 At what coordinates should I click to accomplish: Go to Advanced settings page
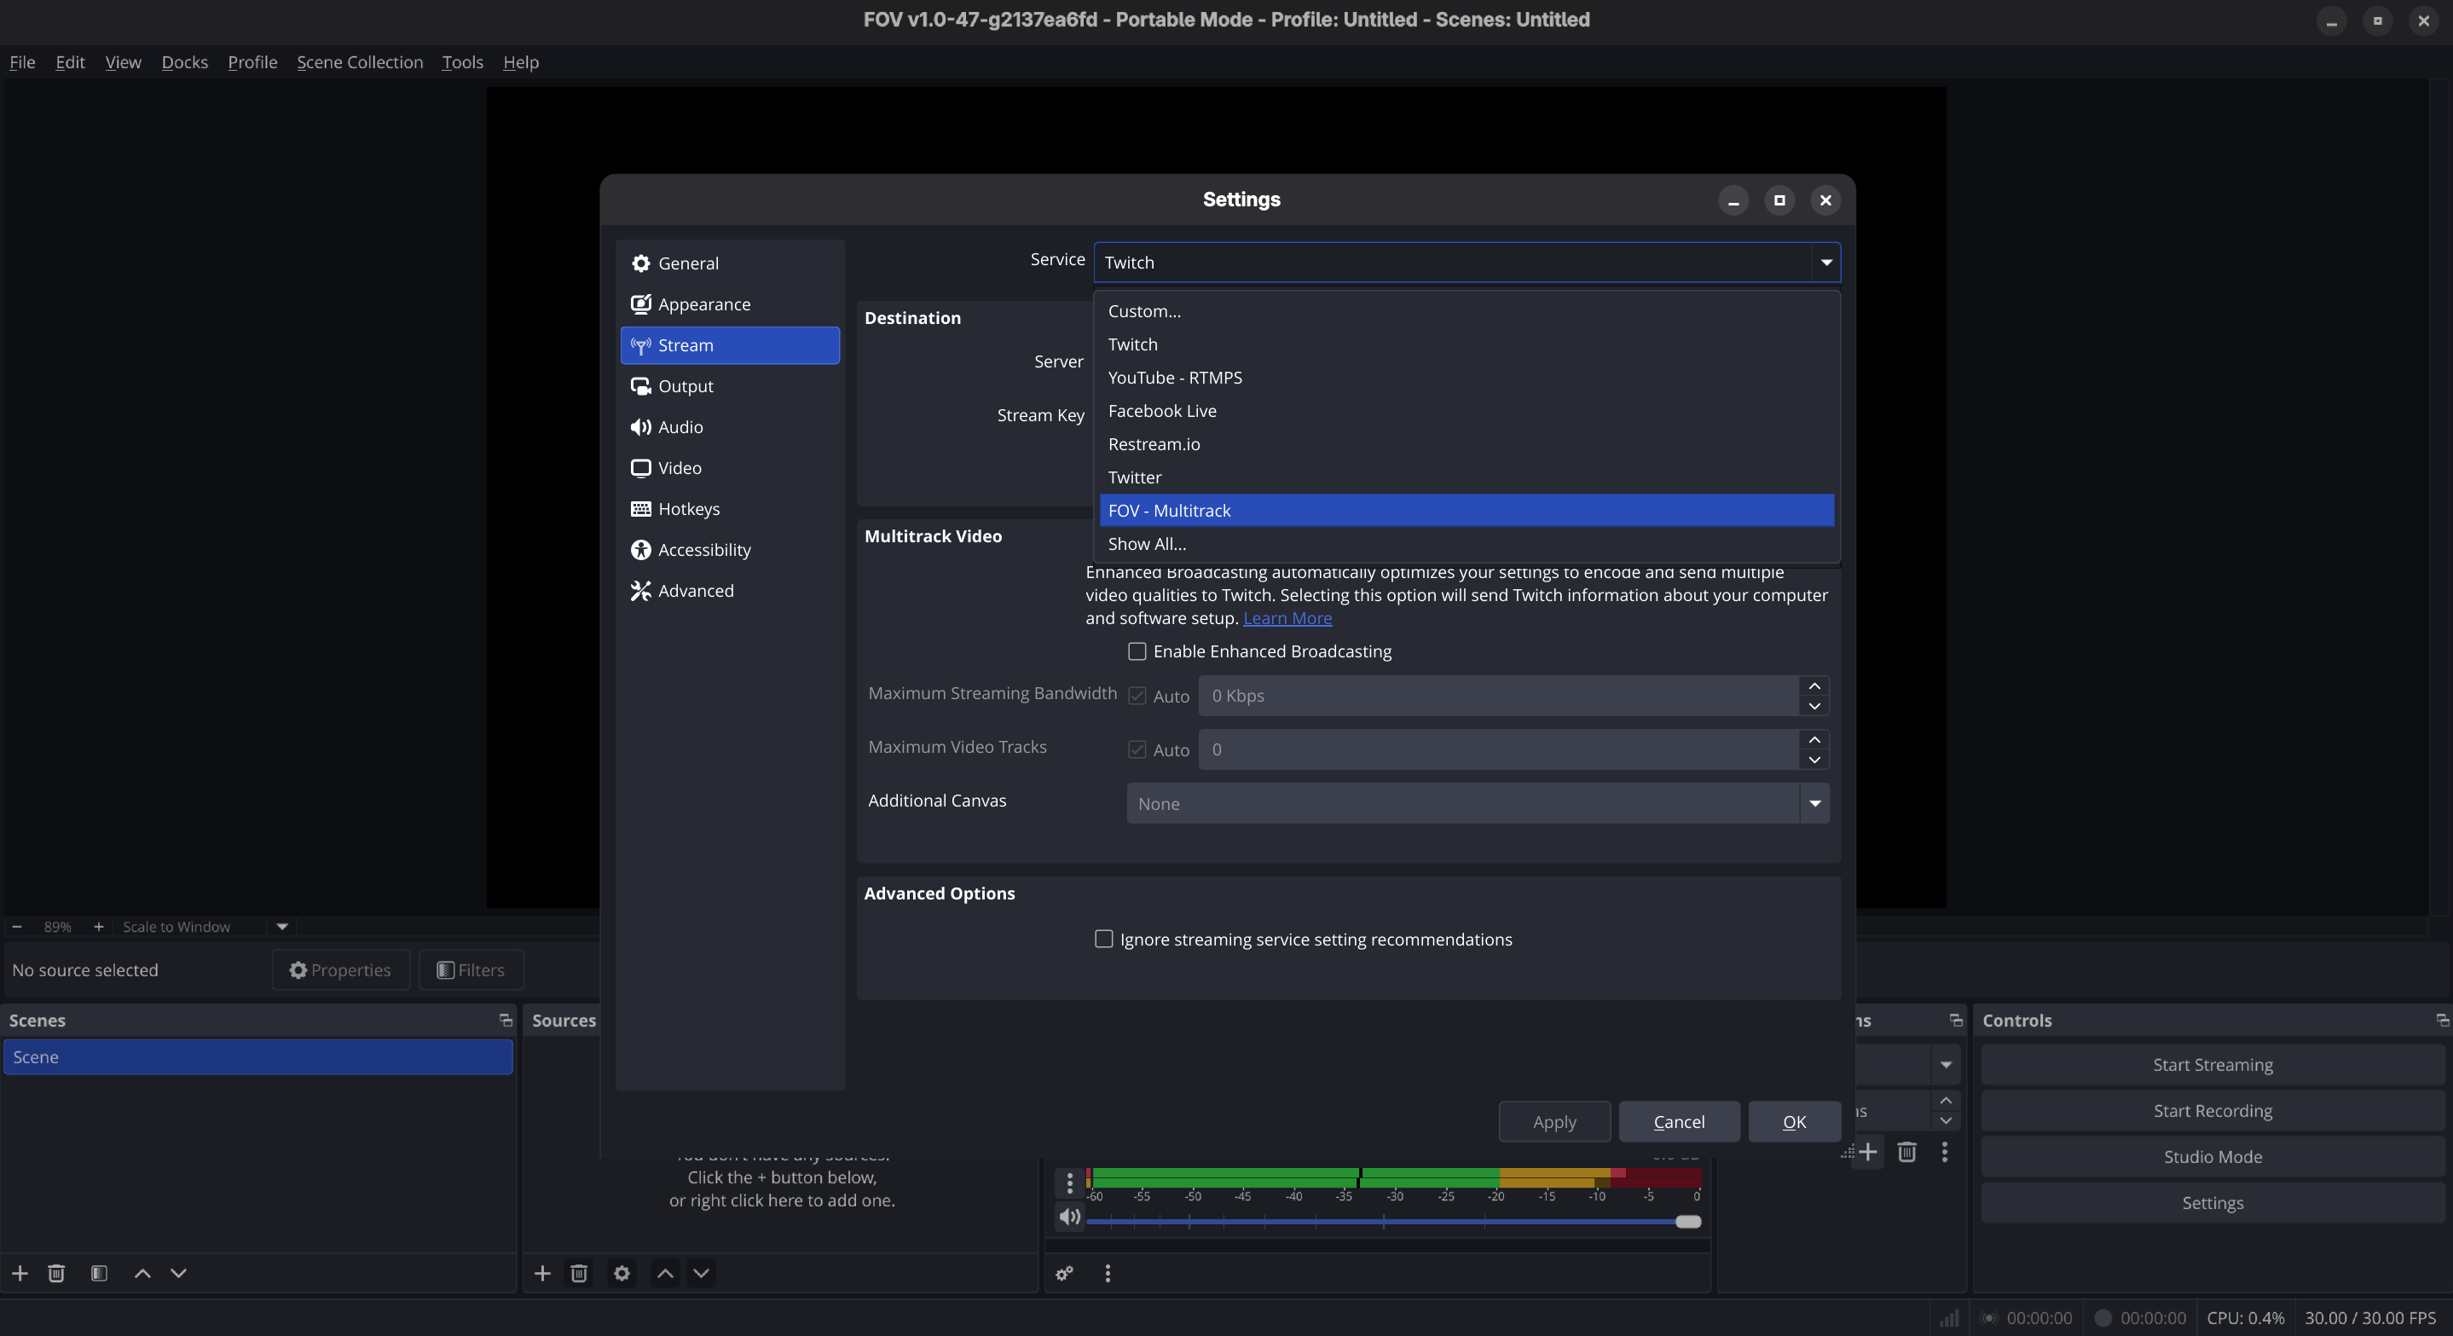(x=730, y=590)
